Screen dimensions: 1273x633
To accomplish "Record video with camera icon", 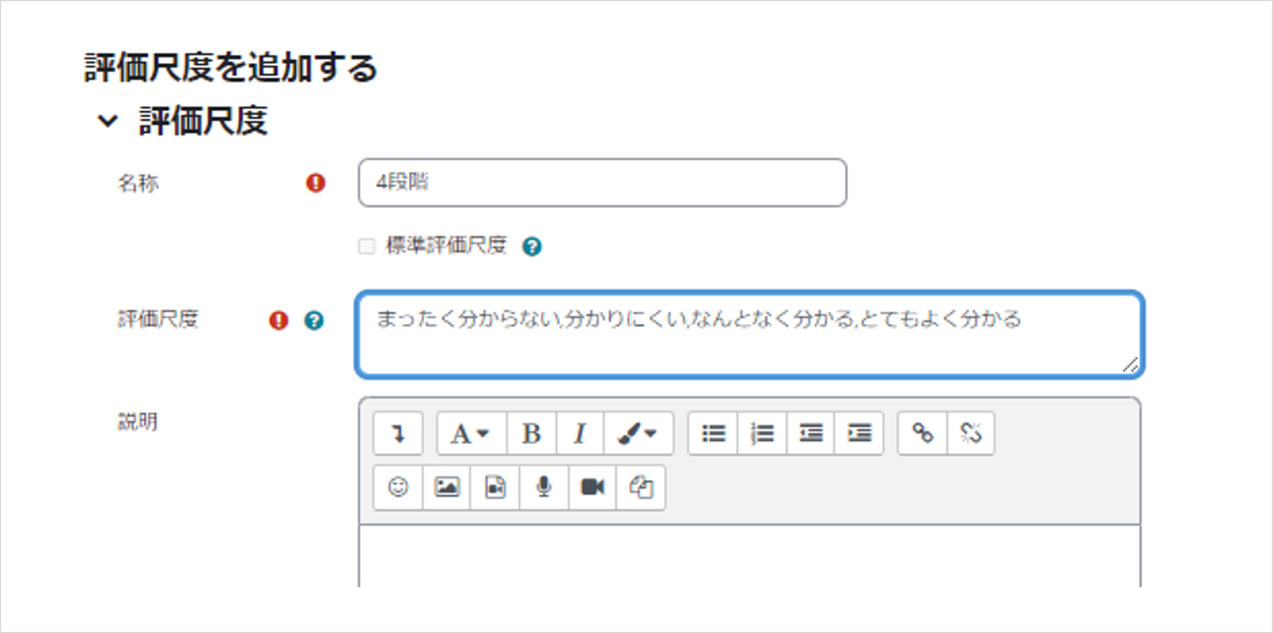I will pyautogui.click(x=593, y=488).
